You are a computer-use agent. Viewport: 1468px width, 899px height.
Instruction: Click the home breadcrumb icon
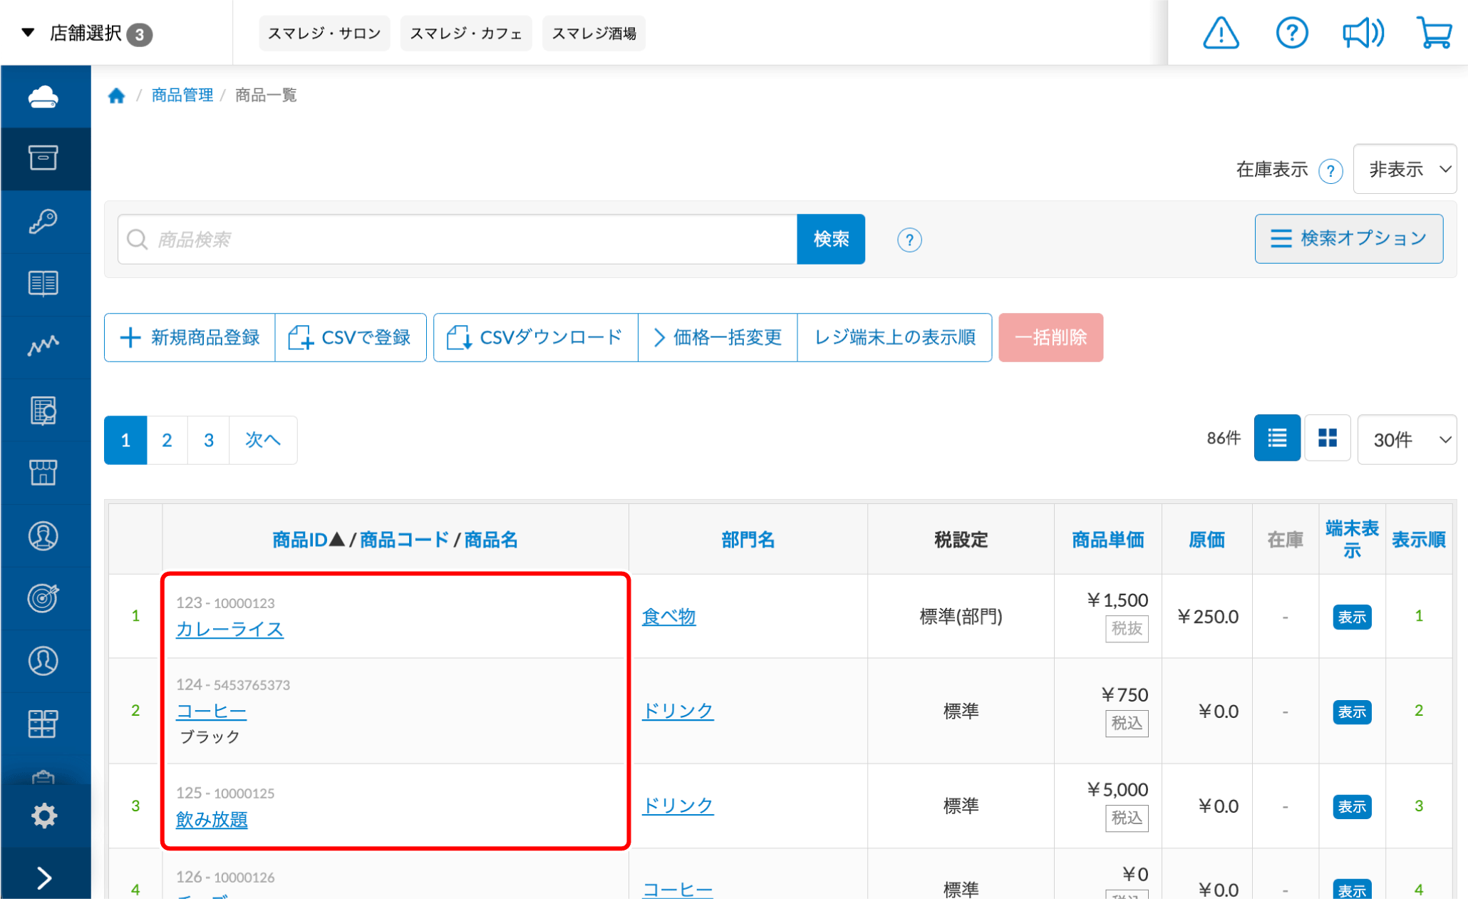(x=117, y=96)
